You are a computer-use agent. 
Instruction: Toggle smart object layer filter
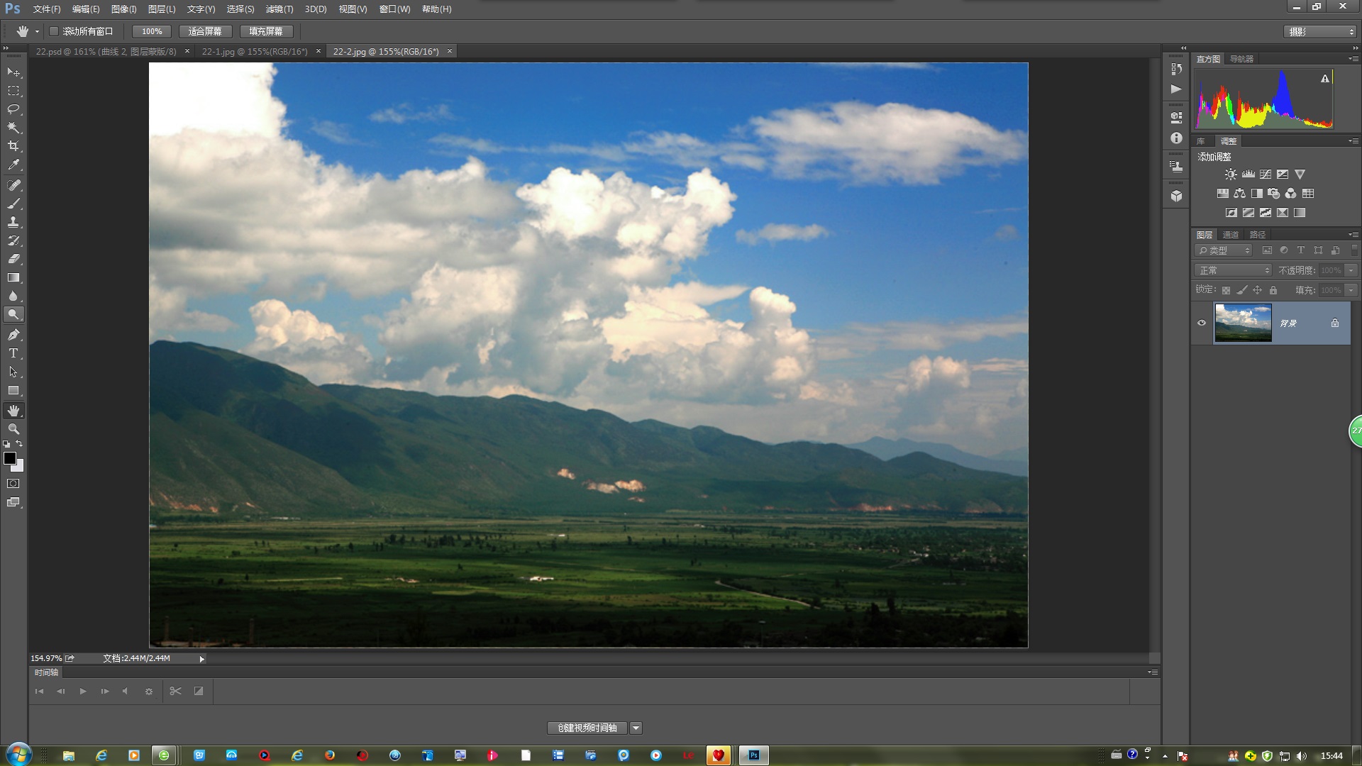(1335, 250)
